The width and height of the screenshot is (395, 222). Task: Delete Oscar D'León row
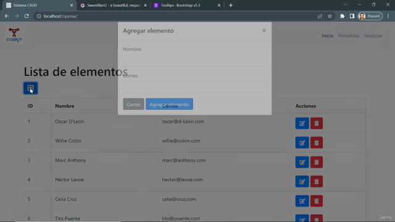point(317,123)
